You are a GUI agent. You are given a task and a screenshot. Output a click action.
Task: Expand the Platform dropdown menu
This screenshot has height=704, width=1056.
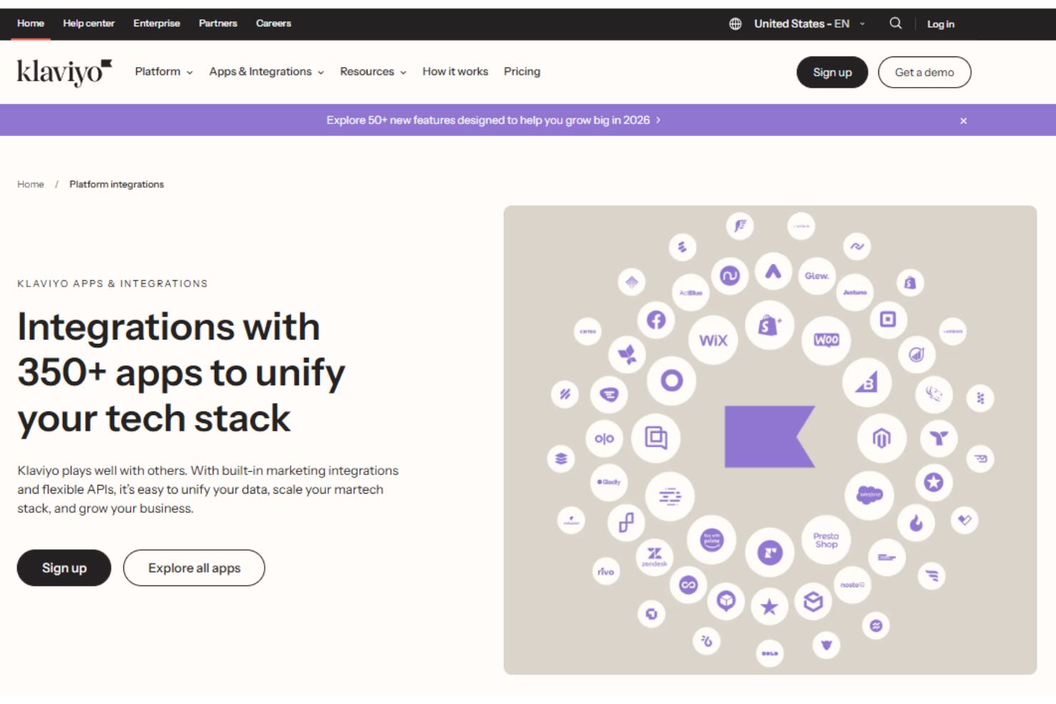coord(163,72)
